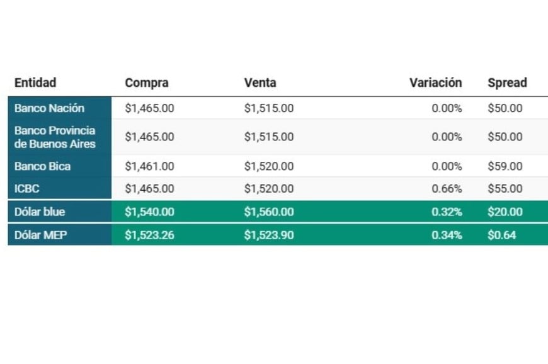Image resolution: width=548 pixels, height=364 pixels.
Task: Click the ICBC row label
Action: 26,189
